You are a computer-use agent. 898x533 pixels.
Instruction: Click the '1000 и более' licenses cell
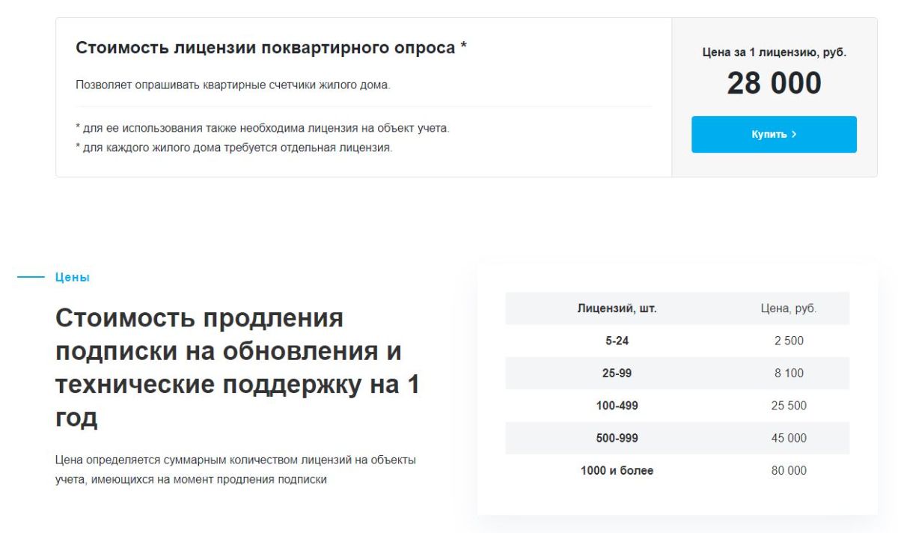pos(617,471)
